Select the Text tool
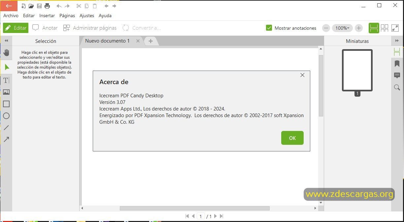This screenshot has width=404, height=222. click(x=6, y=80)
